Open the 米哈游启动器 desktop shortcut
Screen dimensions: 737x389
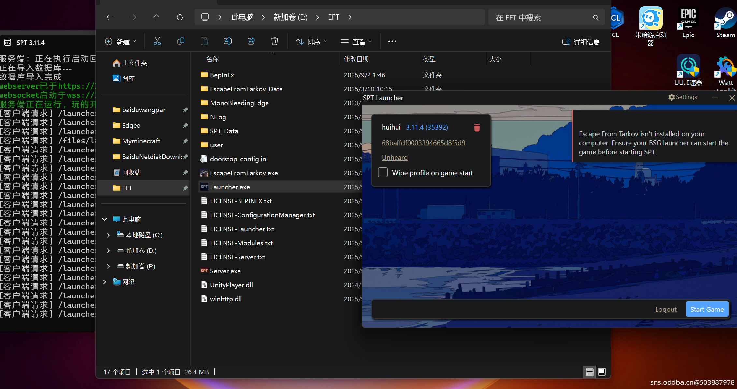pos(651,26)
